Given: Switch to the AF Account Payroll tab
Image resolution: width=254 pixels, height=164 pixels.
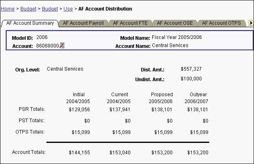Looking at the screenshot, I should click(x=83, y=23).
